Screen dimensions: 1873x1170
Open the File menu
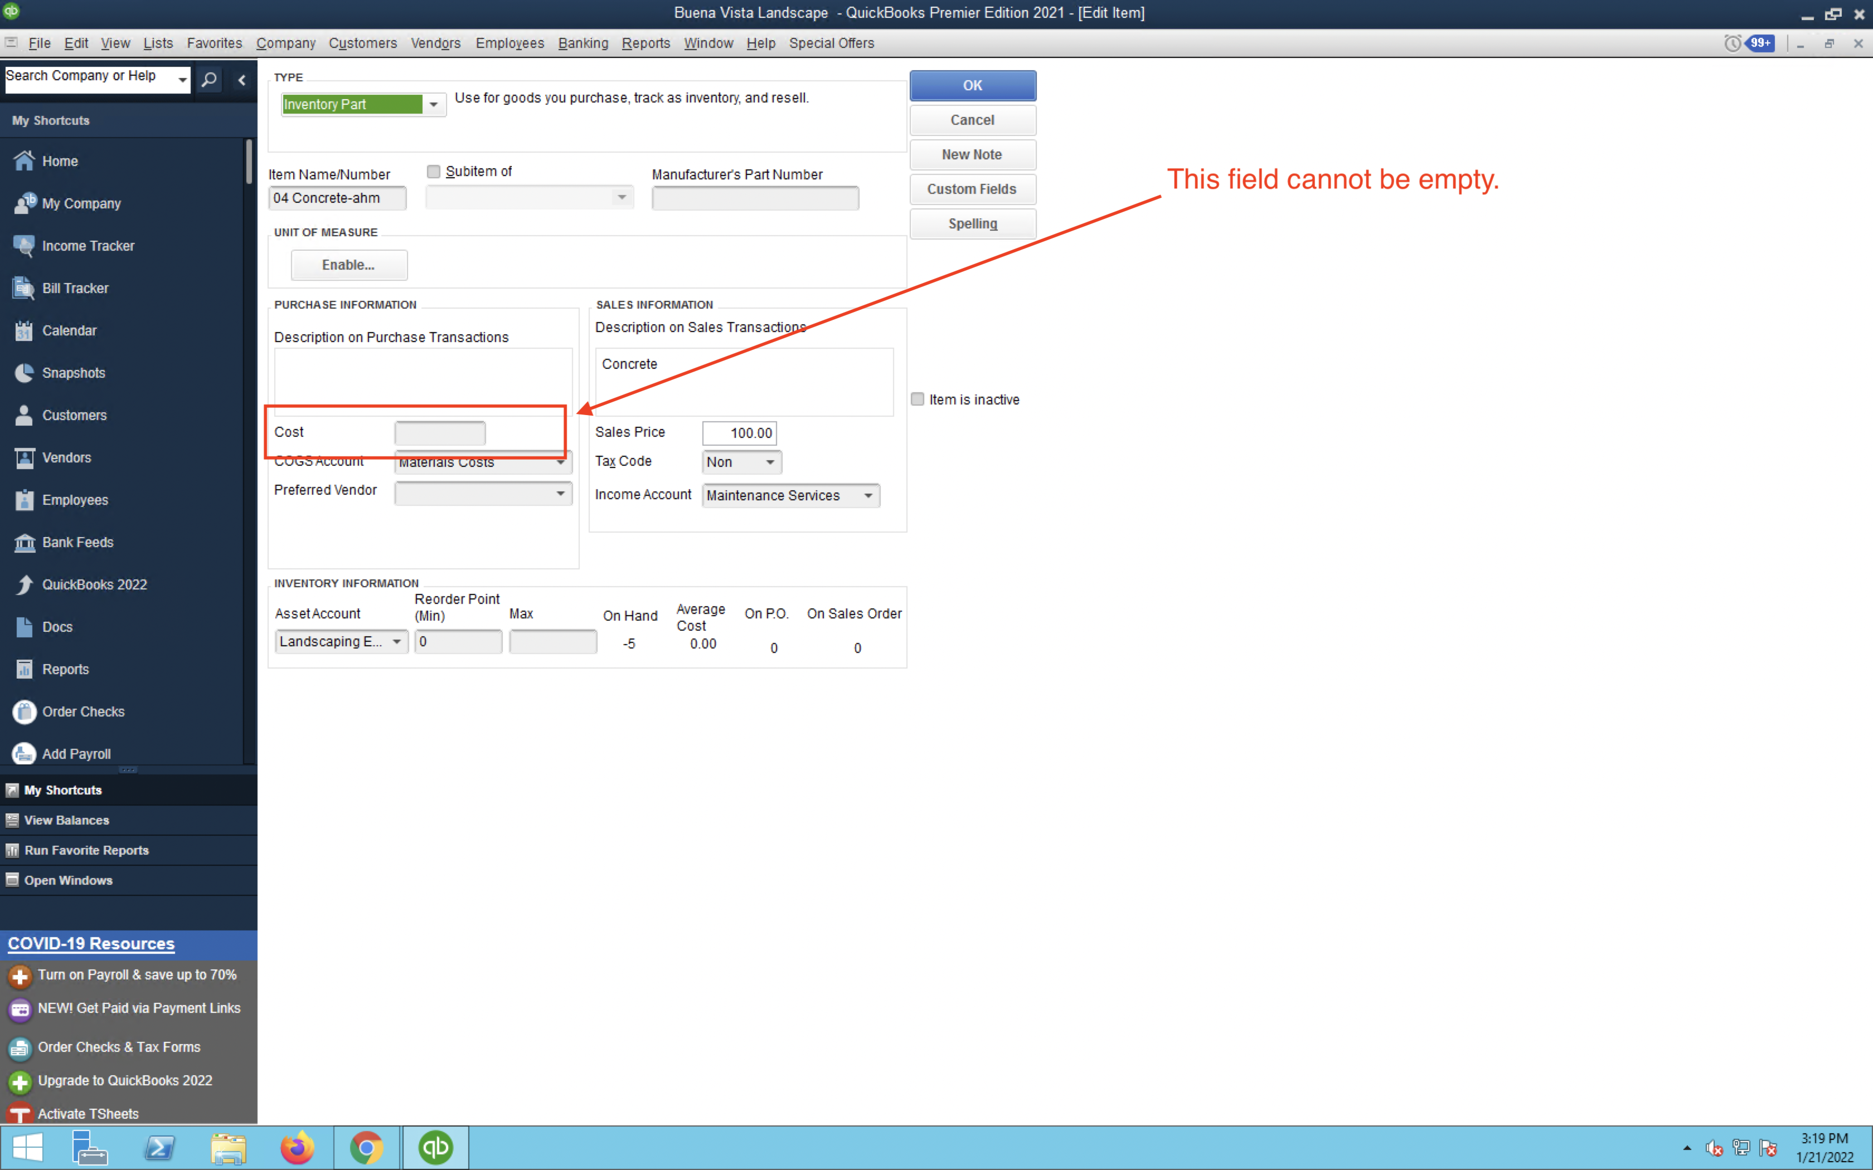coord(38,43)
